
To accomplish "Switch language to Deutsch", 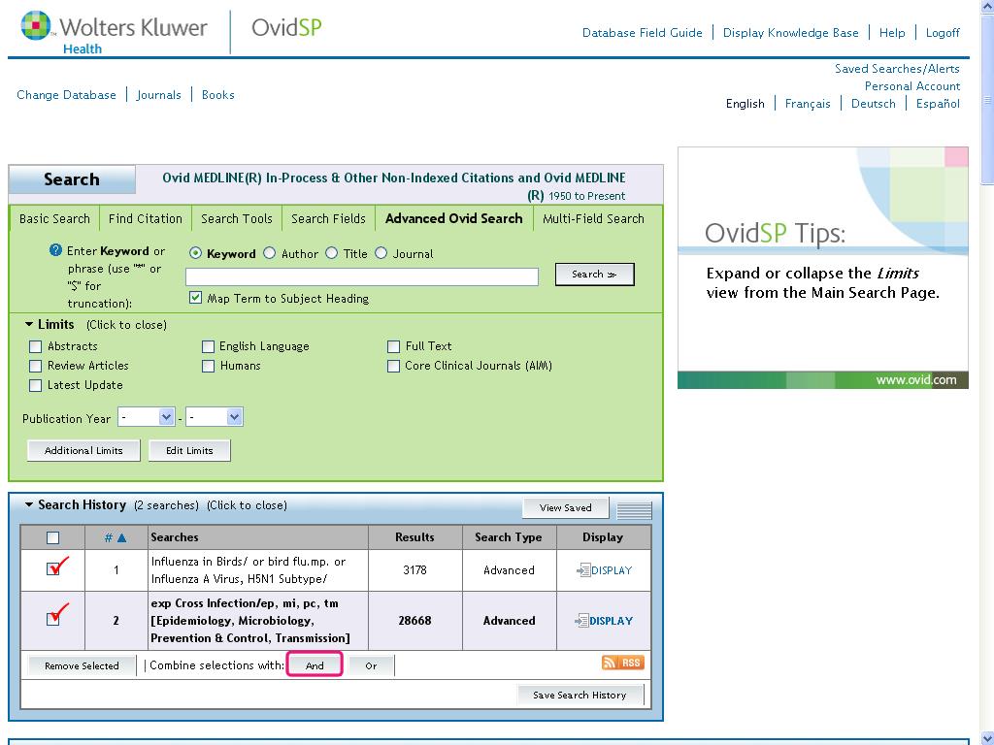I will coord(873,103).
